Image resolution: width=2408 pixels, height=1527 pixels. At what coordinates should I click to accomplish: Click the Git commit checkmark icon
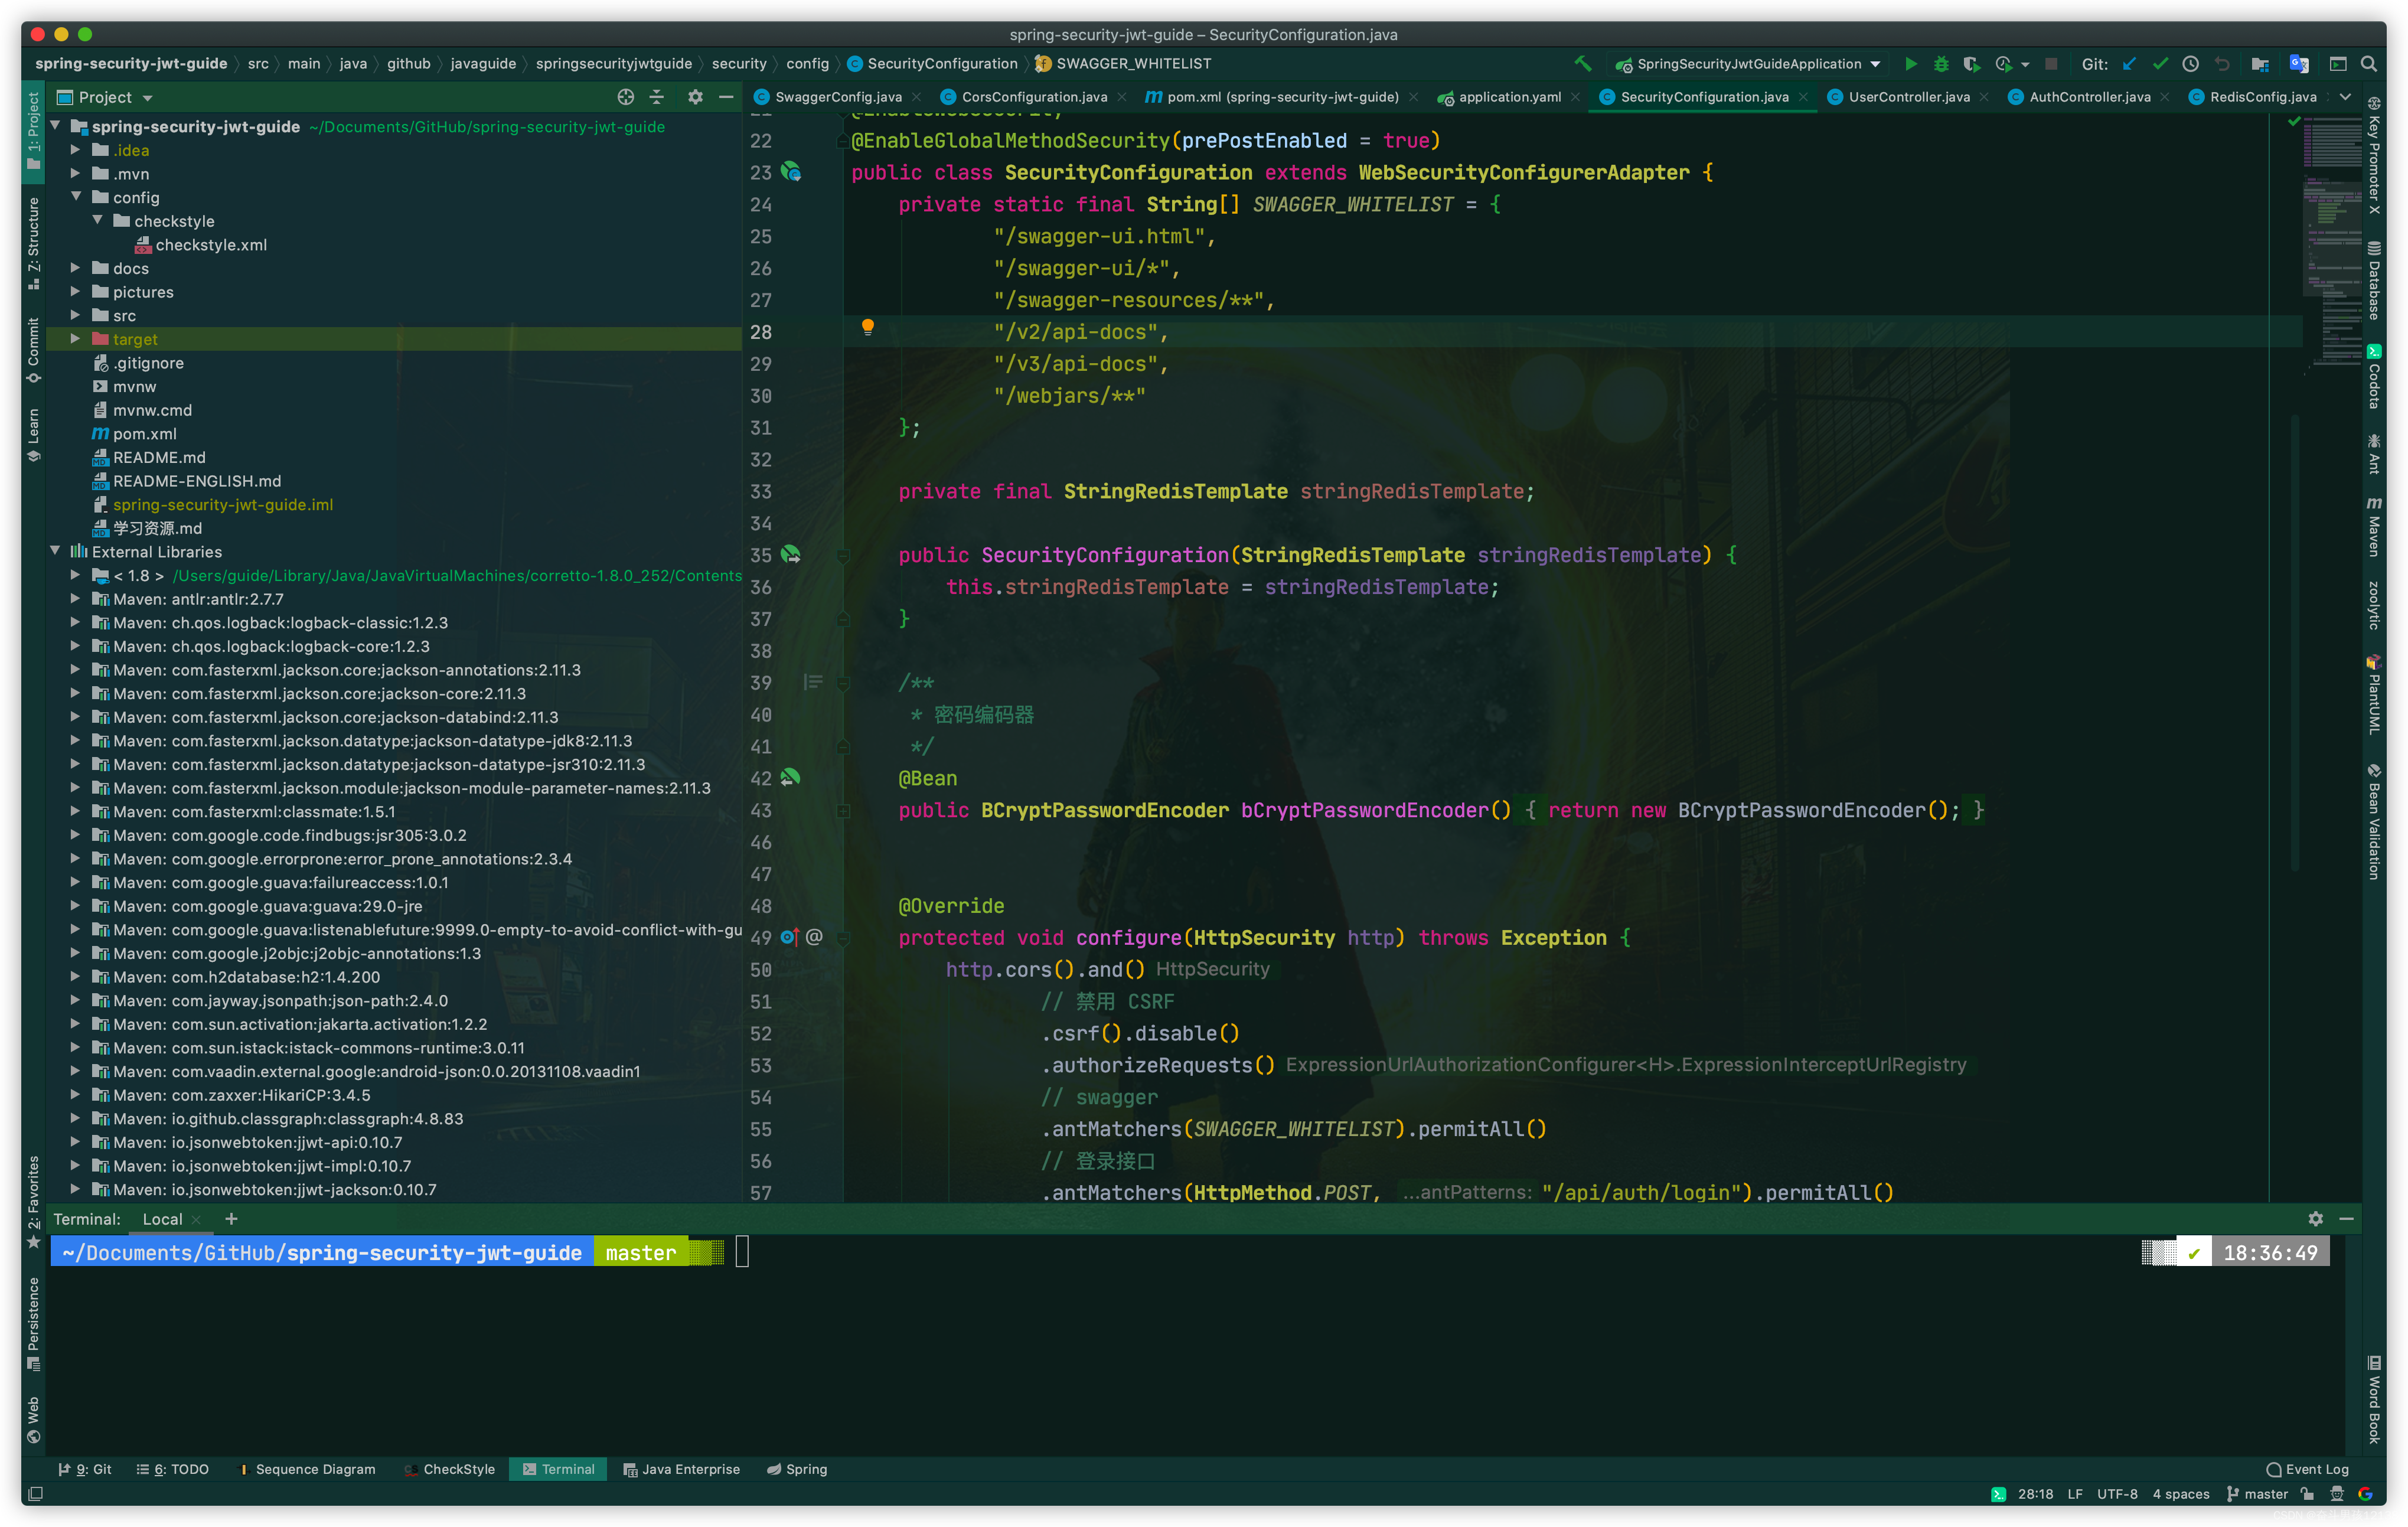(x=2160, y=64)
